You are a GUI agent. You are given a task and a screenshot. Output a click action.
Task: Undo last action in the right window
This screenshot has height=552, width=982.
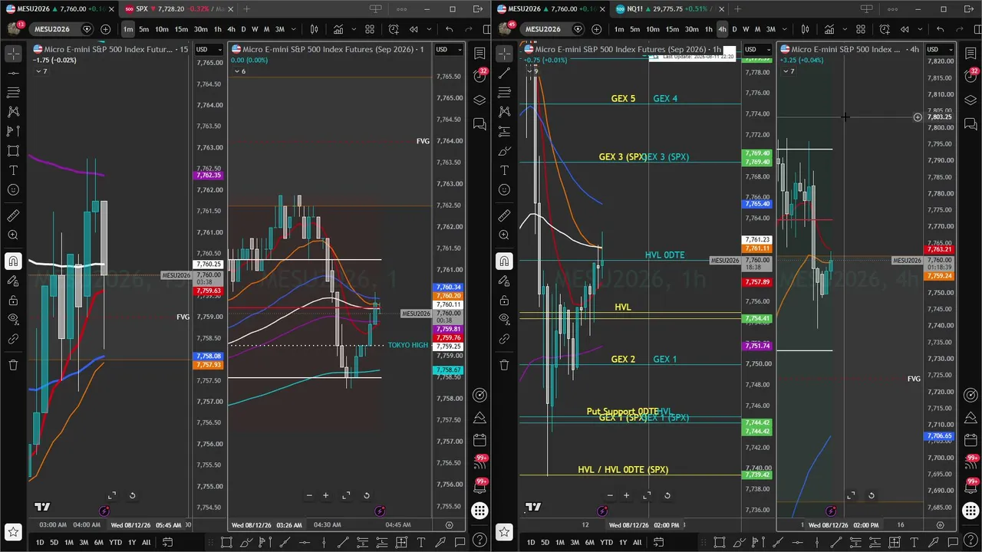tap(941, 29)
